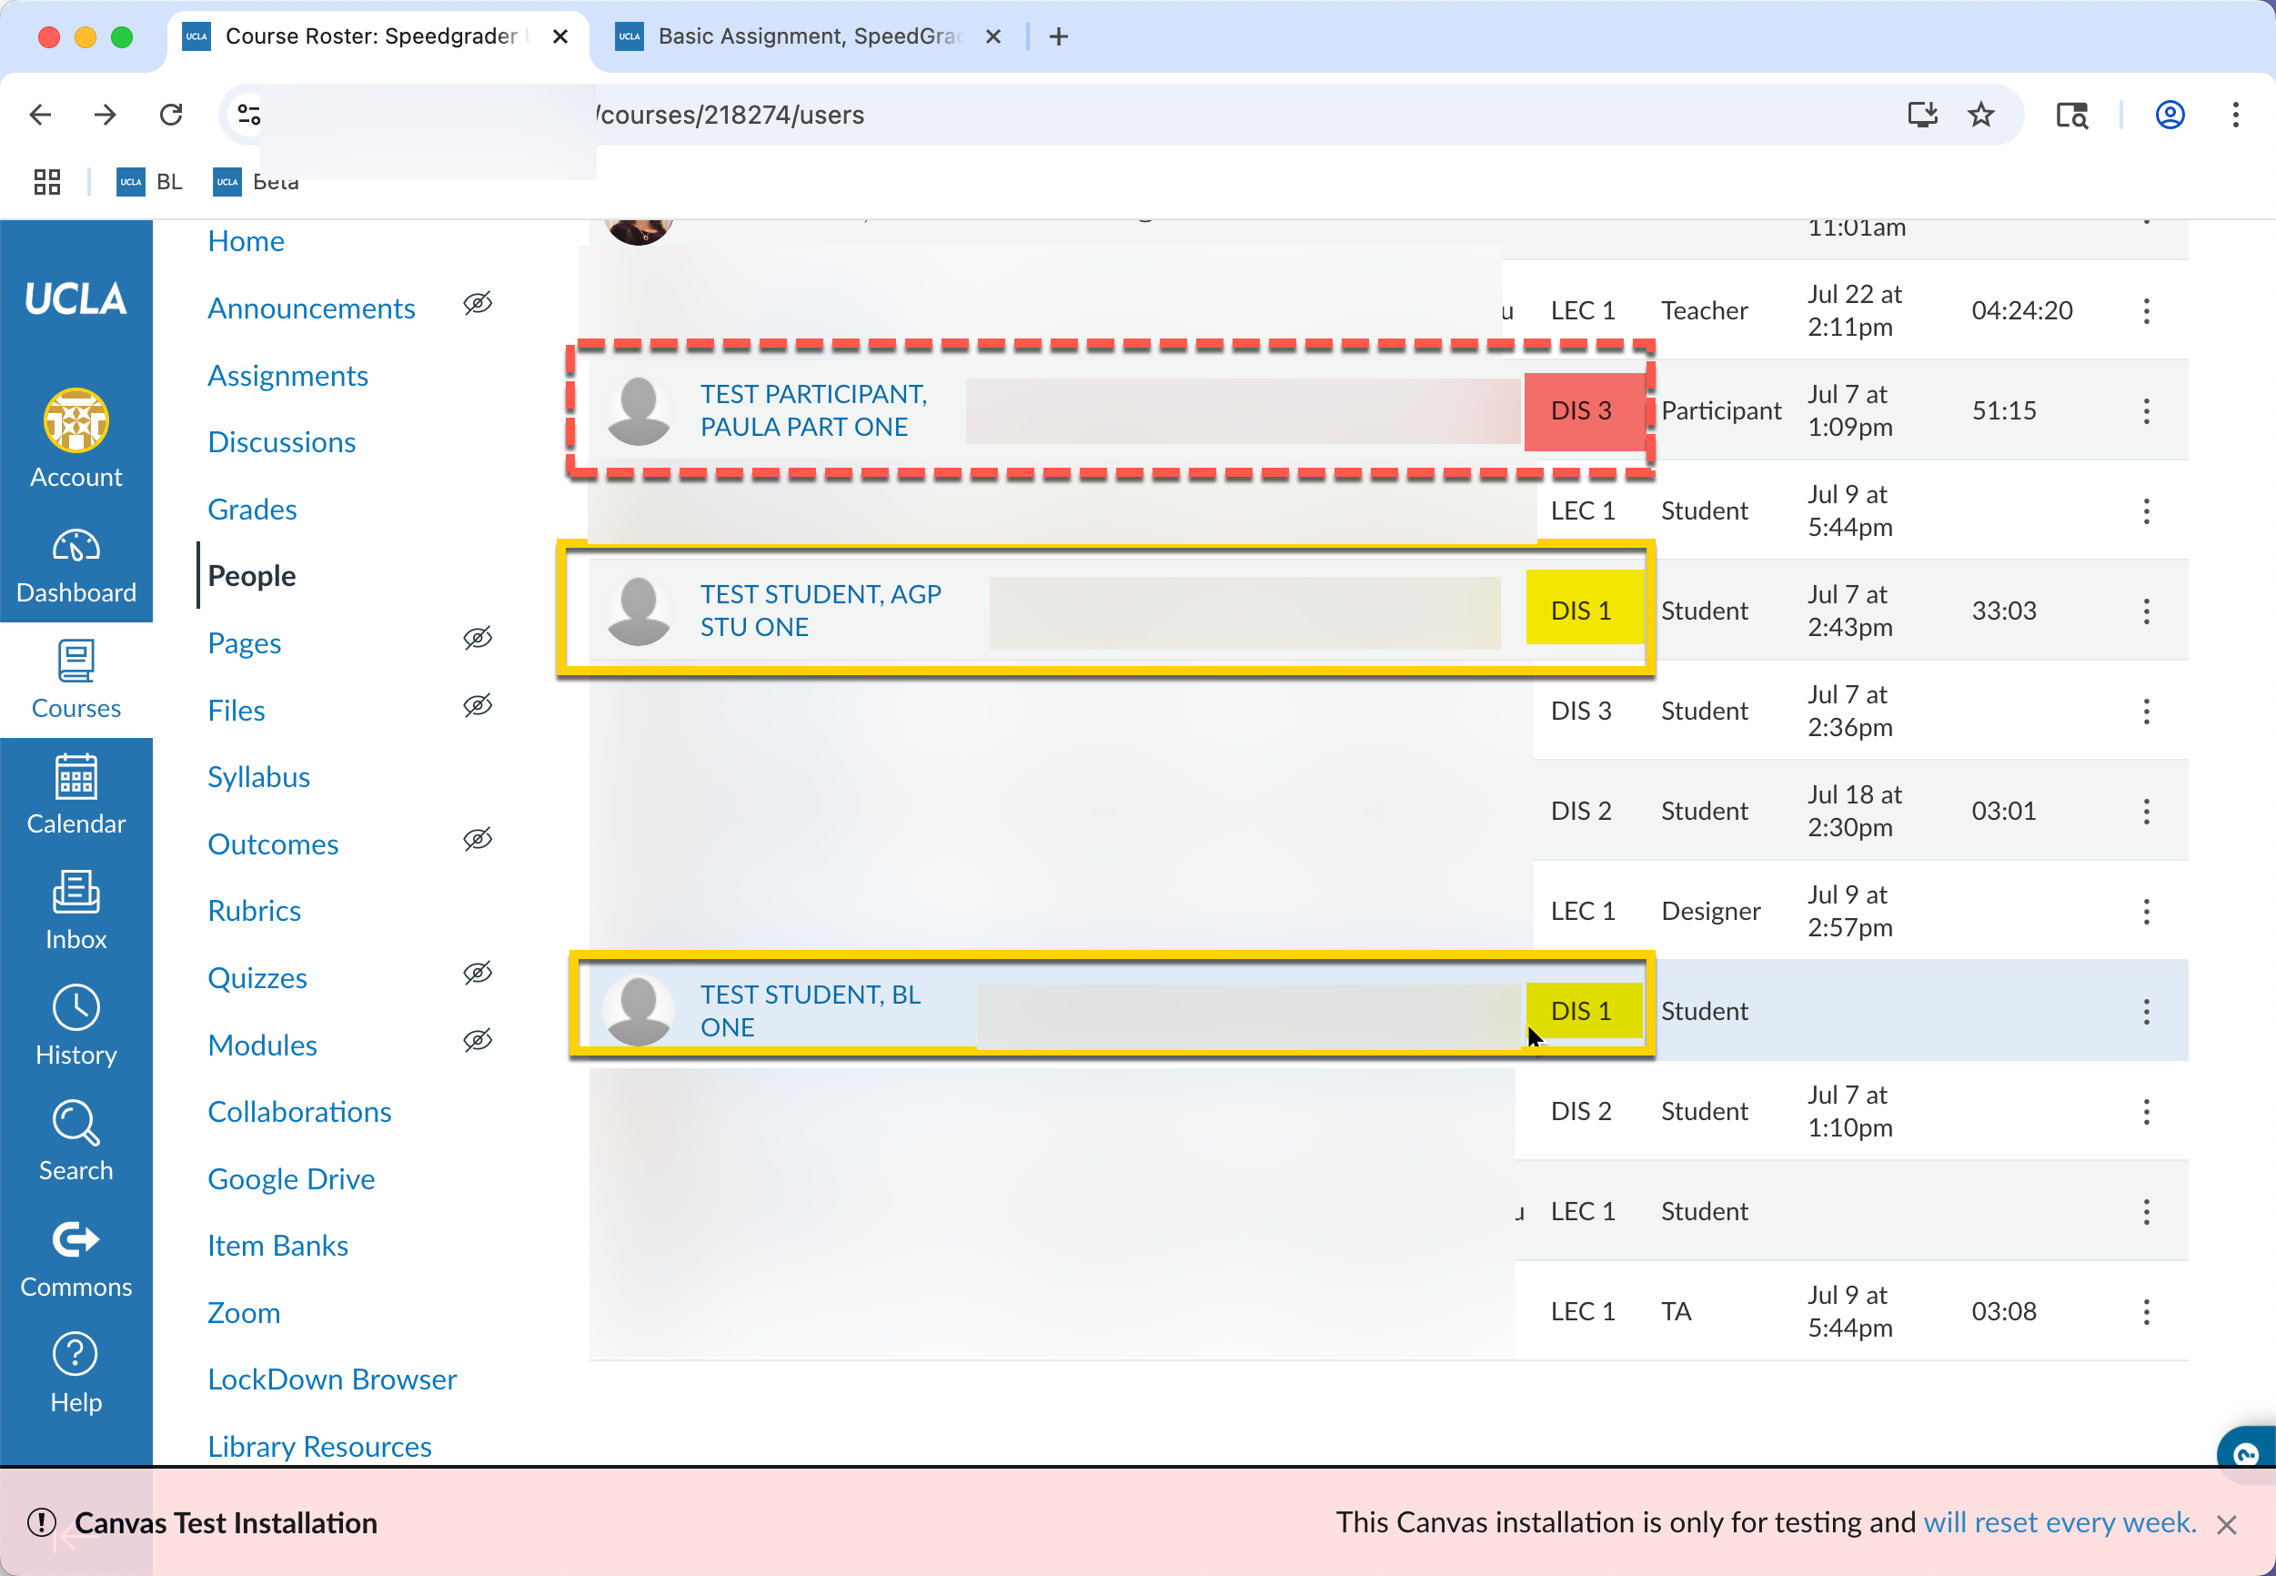Image resolution: width=2276 pixels, height=1576 pixels.
Task: Open the Dashboard from the UCLA sidebar
Action: pos(76,563)
